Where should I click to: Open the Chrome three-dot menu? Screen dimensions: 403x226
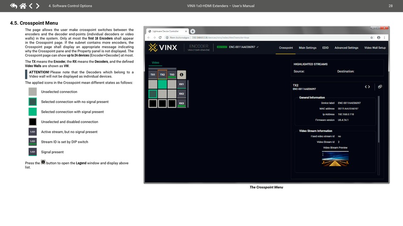tap(384, 37)
